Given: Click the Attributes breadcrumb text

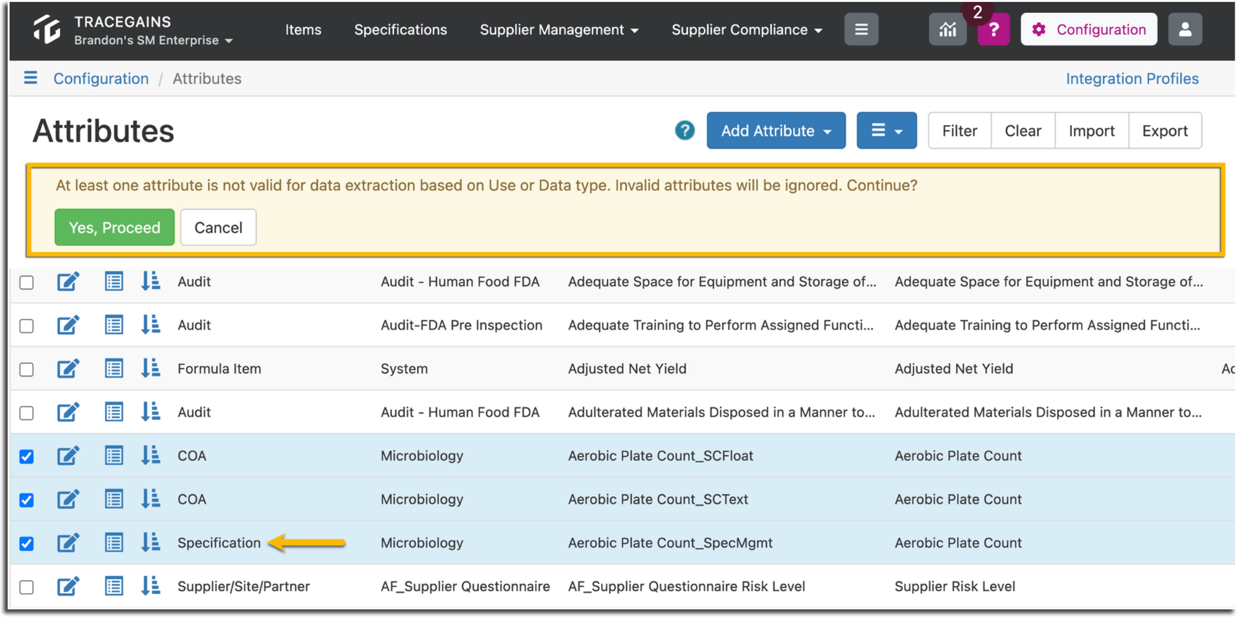Looking at the screenshot, I should coord(207,78).
